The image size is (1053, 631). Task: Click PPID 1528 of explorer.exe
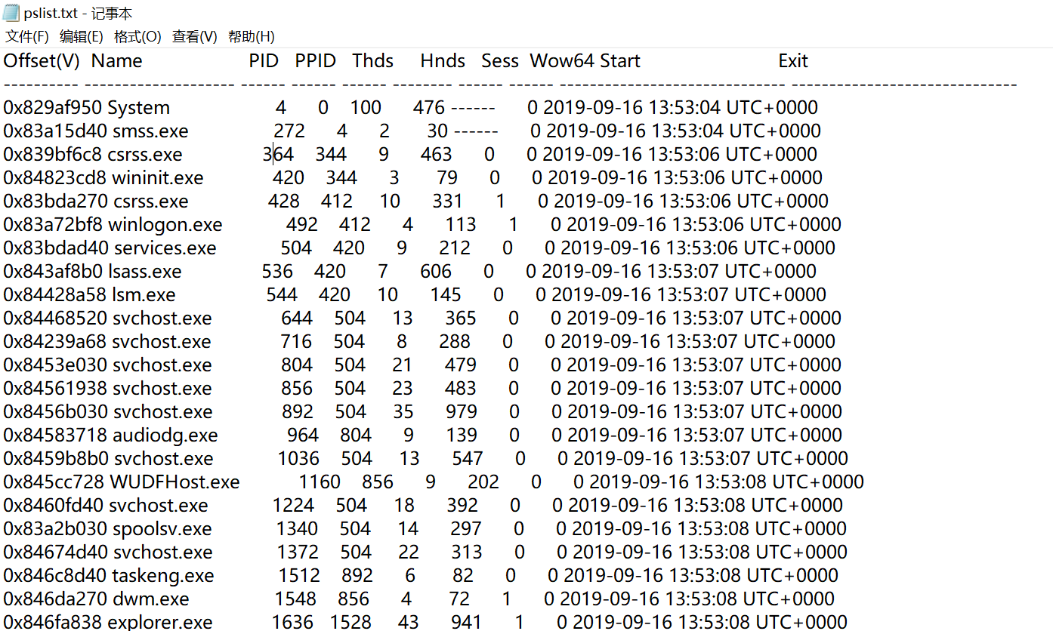click(350, 623)
